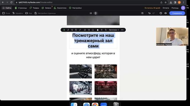The image size is (190, 106).
Task: Open Chrome from the dock
Action: click(x=95, y=105)
